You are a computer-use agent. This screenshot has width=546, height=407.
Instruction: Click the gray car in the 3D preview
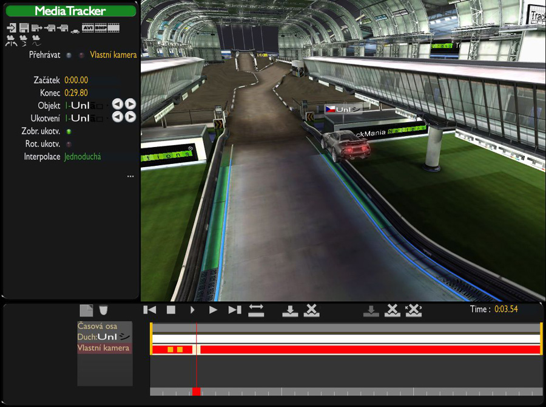point(345,145)
